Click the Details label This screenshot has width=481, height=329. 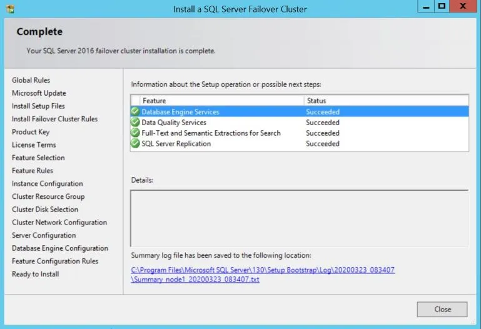click(142, 180)
